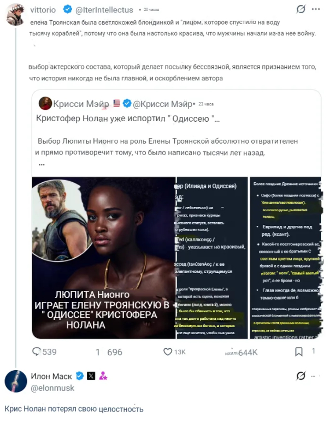Expand the truncated quoted post text ellipsis

click(x=42, y=164)
